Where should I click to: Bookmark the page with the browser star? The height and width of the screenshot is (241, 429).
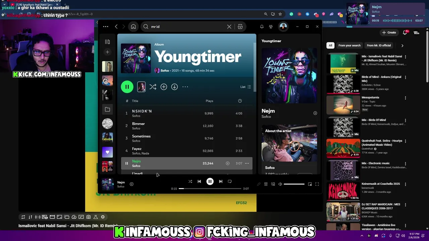tap(280, 14)
